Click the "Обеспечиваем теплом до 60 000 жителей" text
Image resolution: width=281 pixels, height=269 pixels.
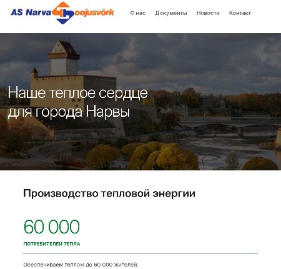81,265
